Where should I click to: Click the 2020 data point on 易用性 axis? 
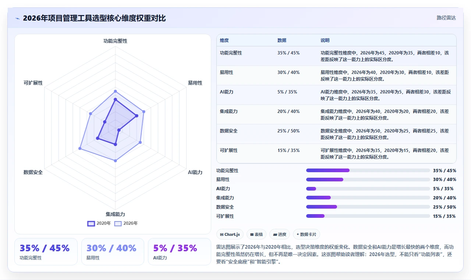coord(137,116)
